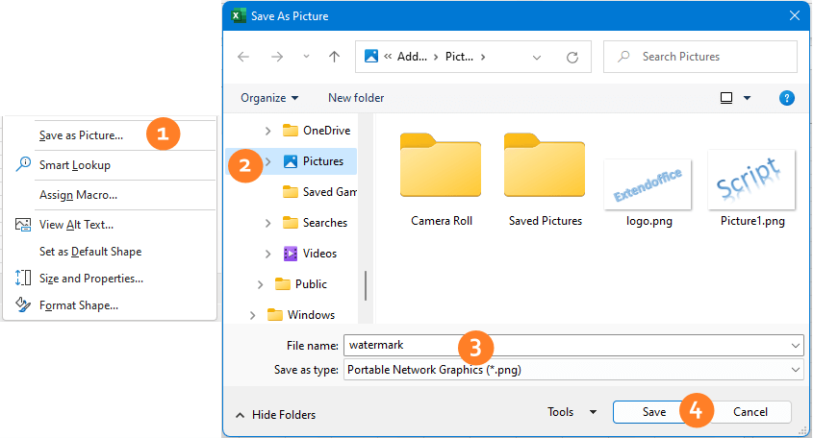The height and width of the screenshot is (438, 813).
Task: Expand the Videos folder chevron
Action: tap(267, 254)
